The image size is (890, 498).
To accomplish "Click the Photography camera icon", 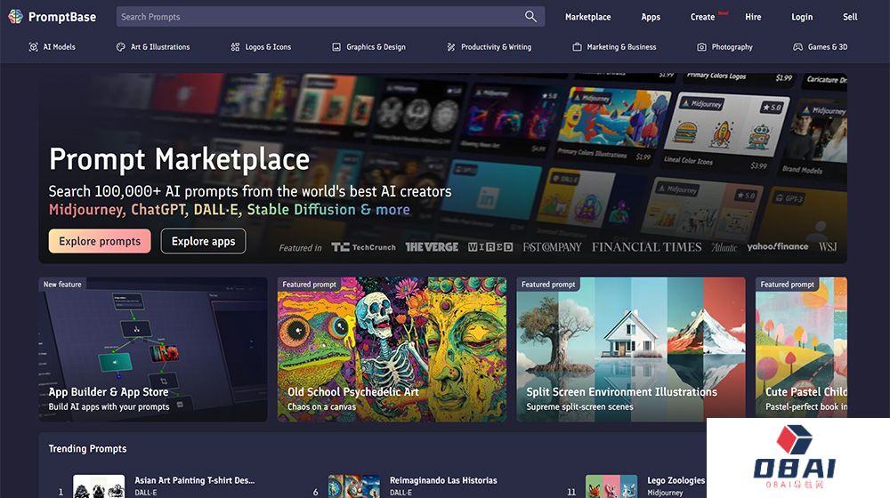I will click(x=701, y=47).
